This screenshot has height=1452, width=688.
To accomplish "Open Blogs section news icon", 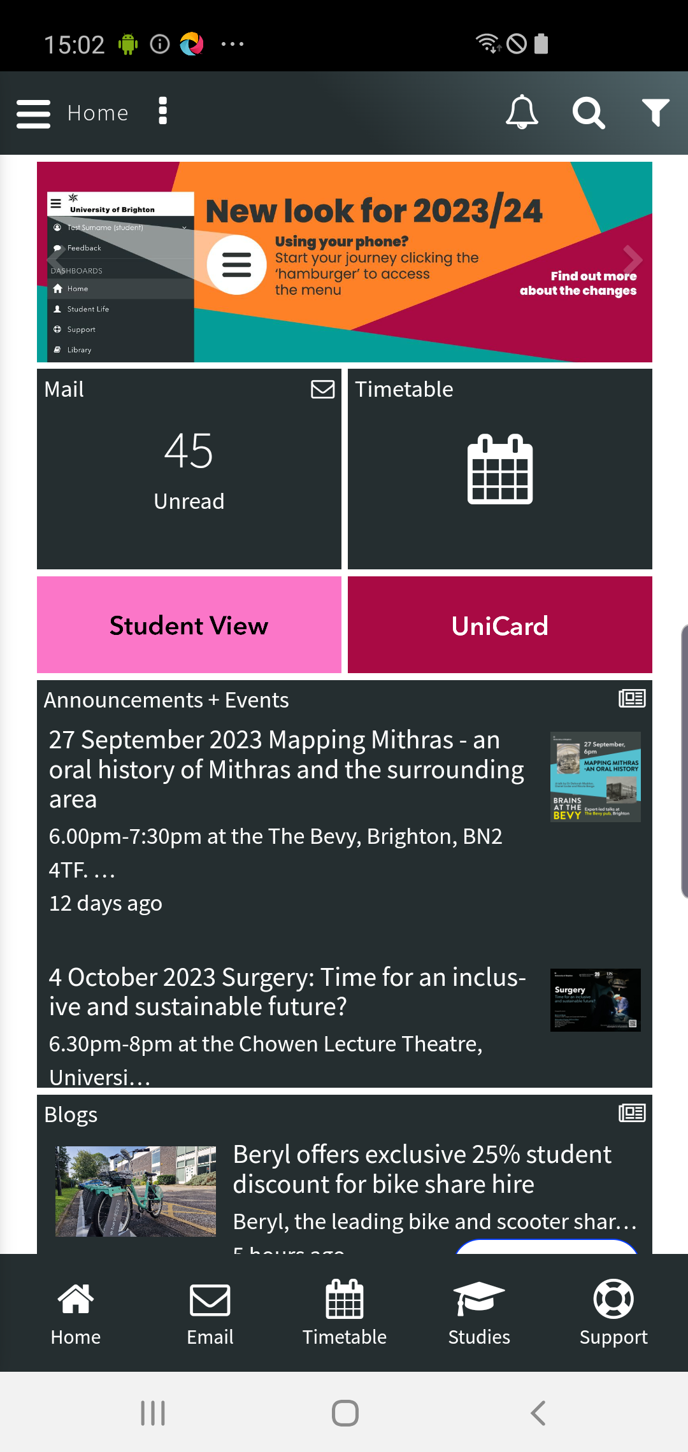I will pos(632,1113).
